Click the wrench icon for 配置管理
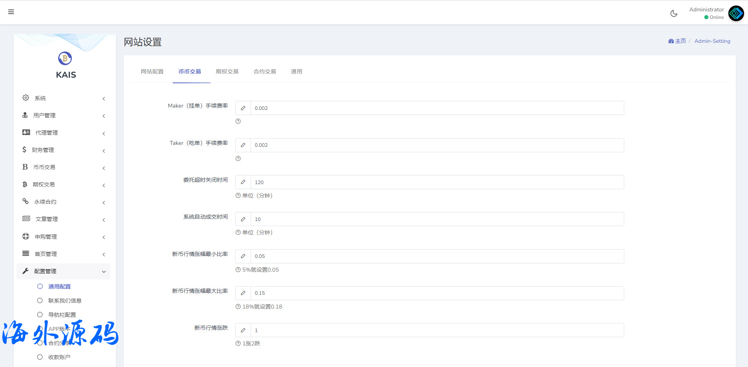This screenshot has height=367, width=748. (x=26, y=271)
